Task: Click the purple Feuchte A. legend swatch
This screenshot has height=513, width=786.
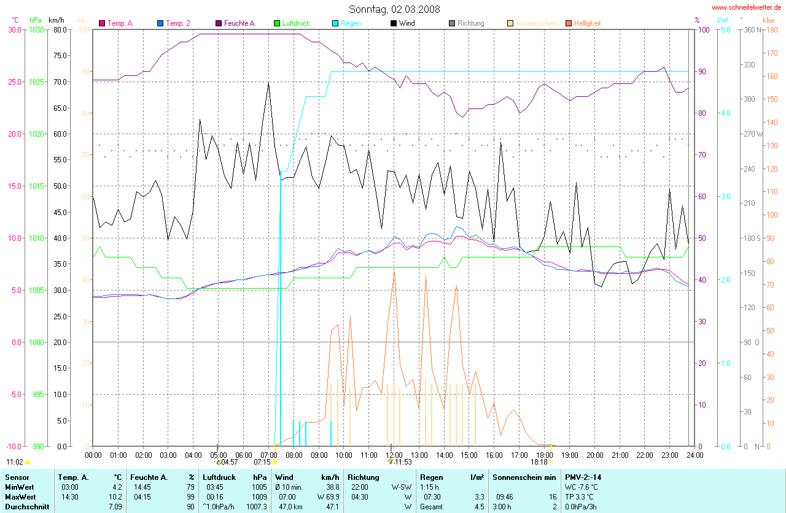Action: [218, 23]
